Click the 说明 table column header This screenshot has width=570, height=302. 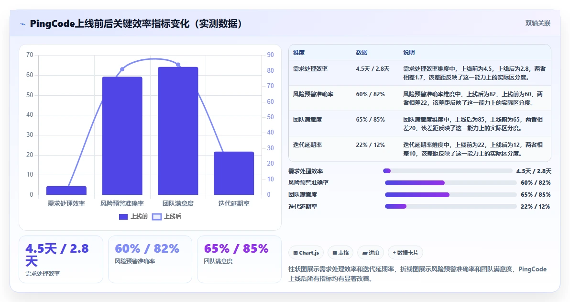[x=409, y=52]
